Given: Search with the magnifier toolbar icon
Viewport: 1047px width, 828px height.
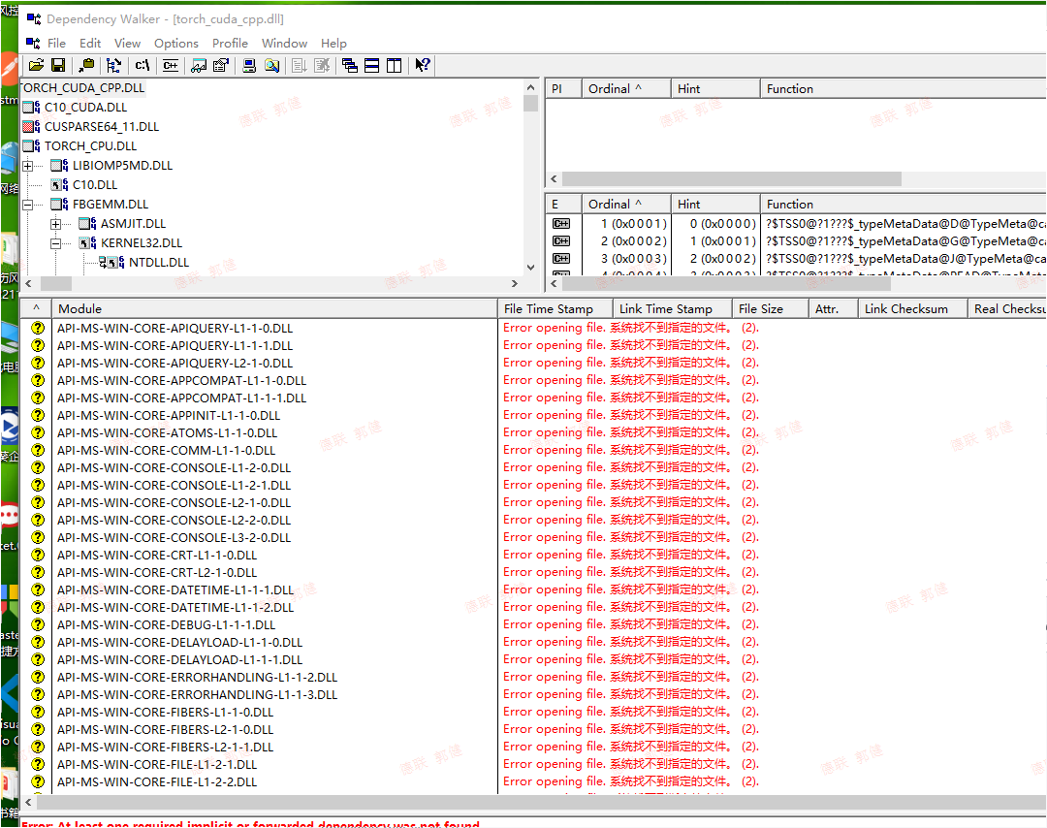Looking at the screenshot, I should [271, 65].
